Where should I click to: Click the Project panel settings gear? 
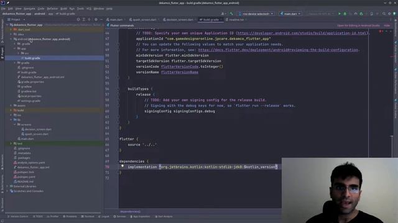[96, 19]
